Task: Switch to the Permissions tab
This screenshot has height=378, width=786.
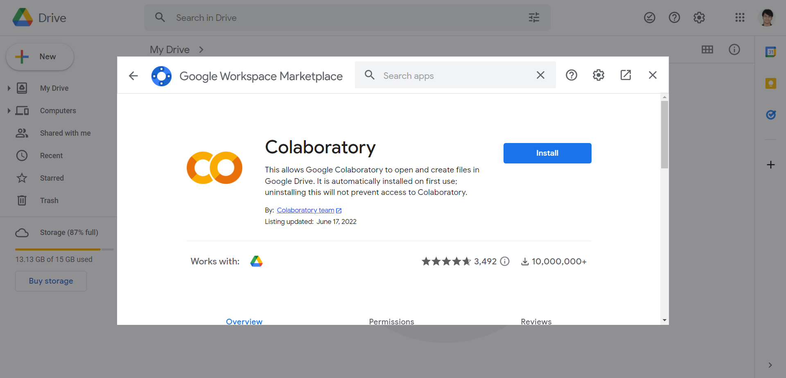Action: pos(391,322)
